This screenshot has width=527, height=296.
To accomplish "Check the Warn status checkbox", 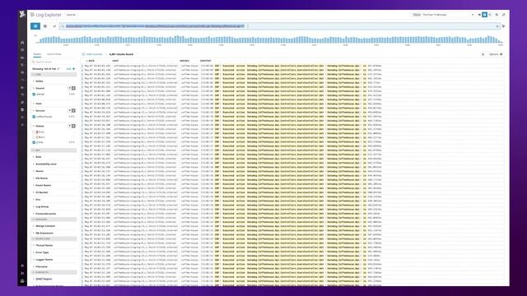I will [x=34, y=137].
